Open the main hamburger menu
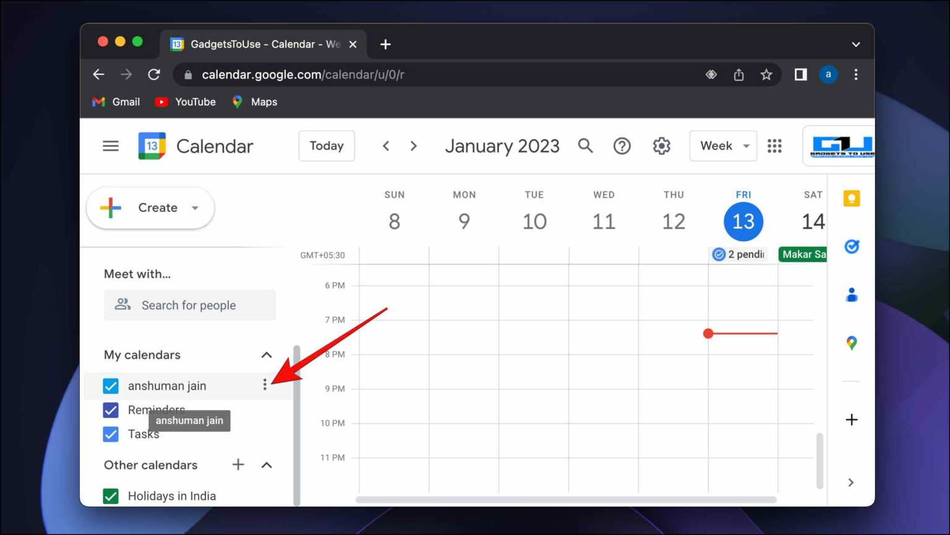Screen dimensions: 950x535 [x=111, y=146]
